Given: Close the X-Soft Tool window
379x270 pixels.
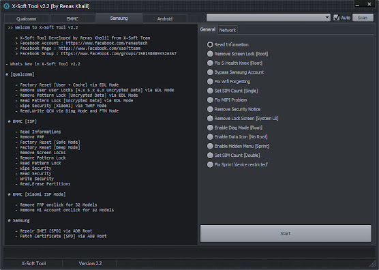Looking at the screenshot, I should tap(369, 4).
